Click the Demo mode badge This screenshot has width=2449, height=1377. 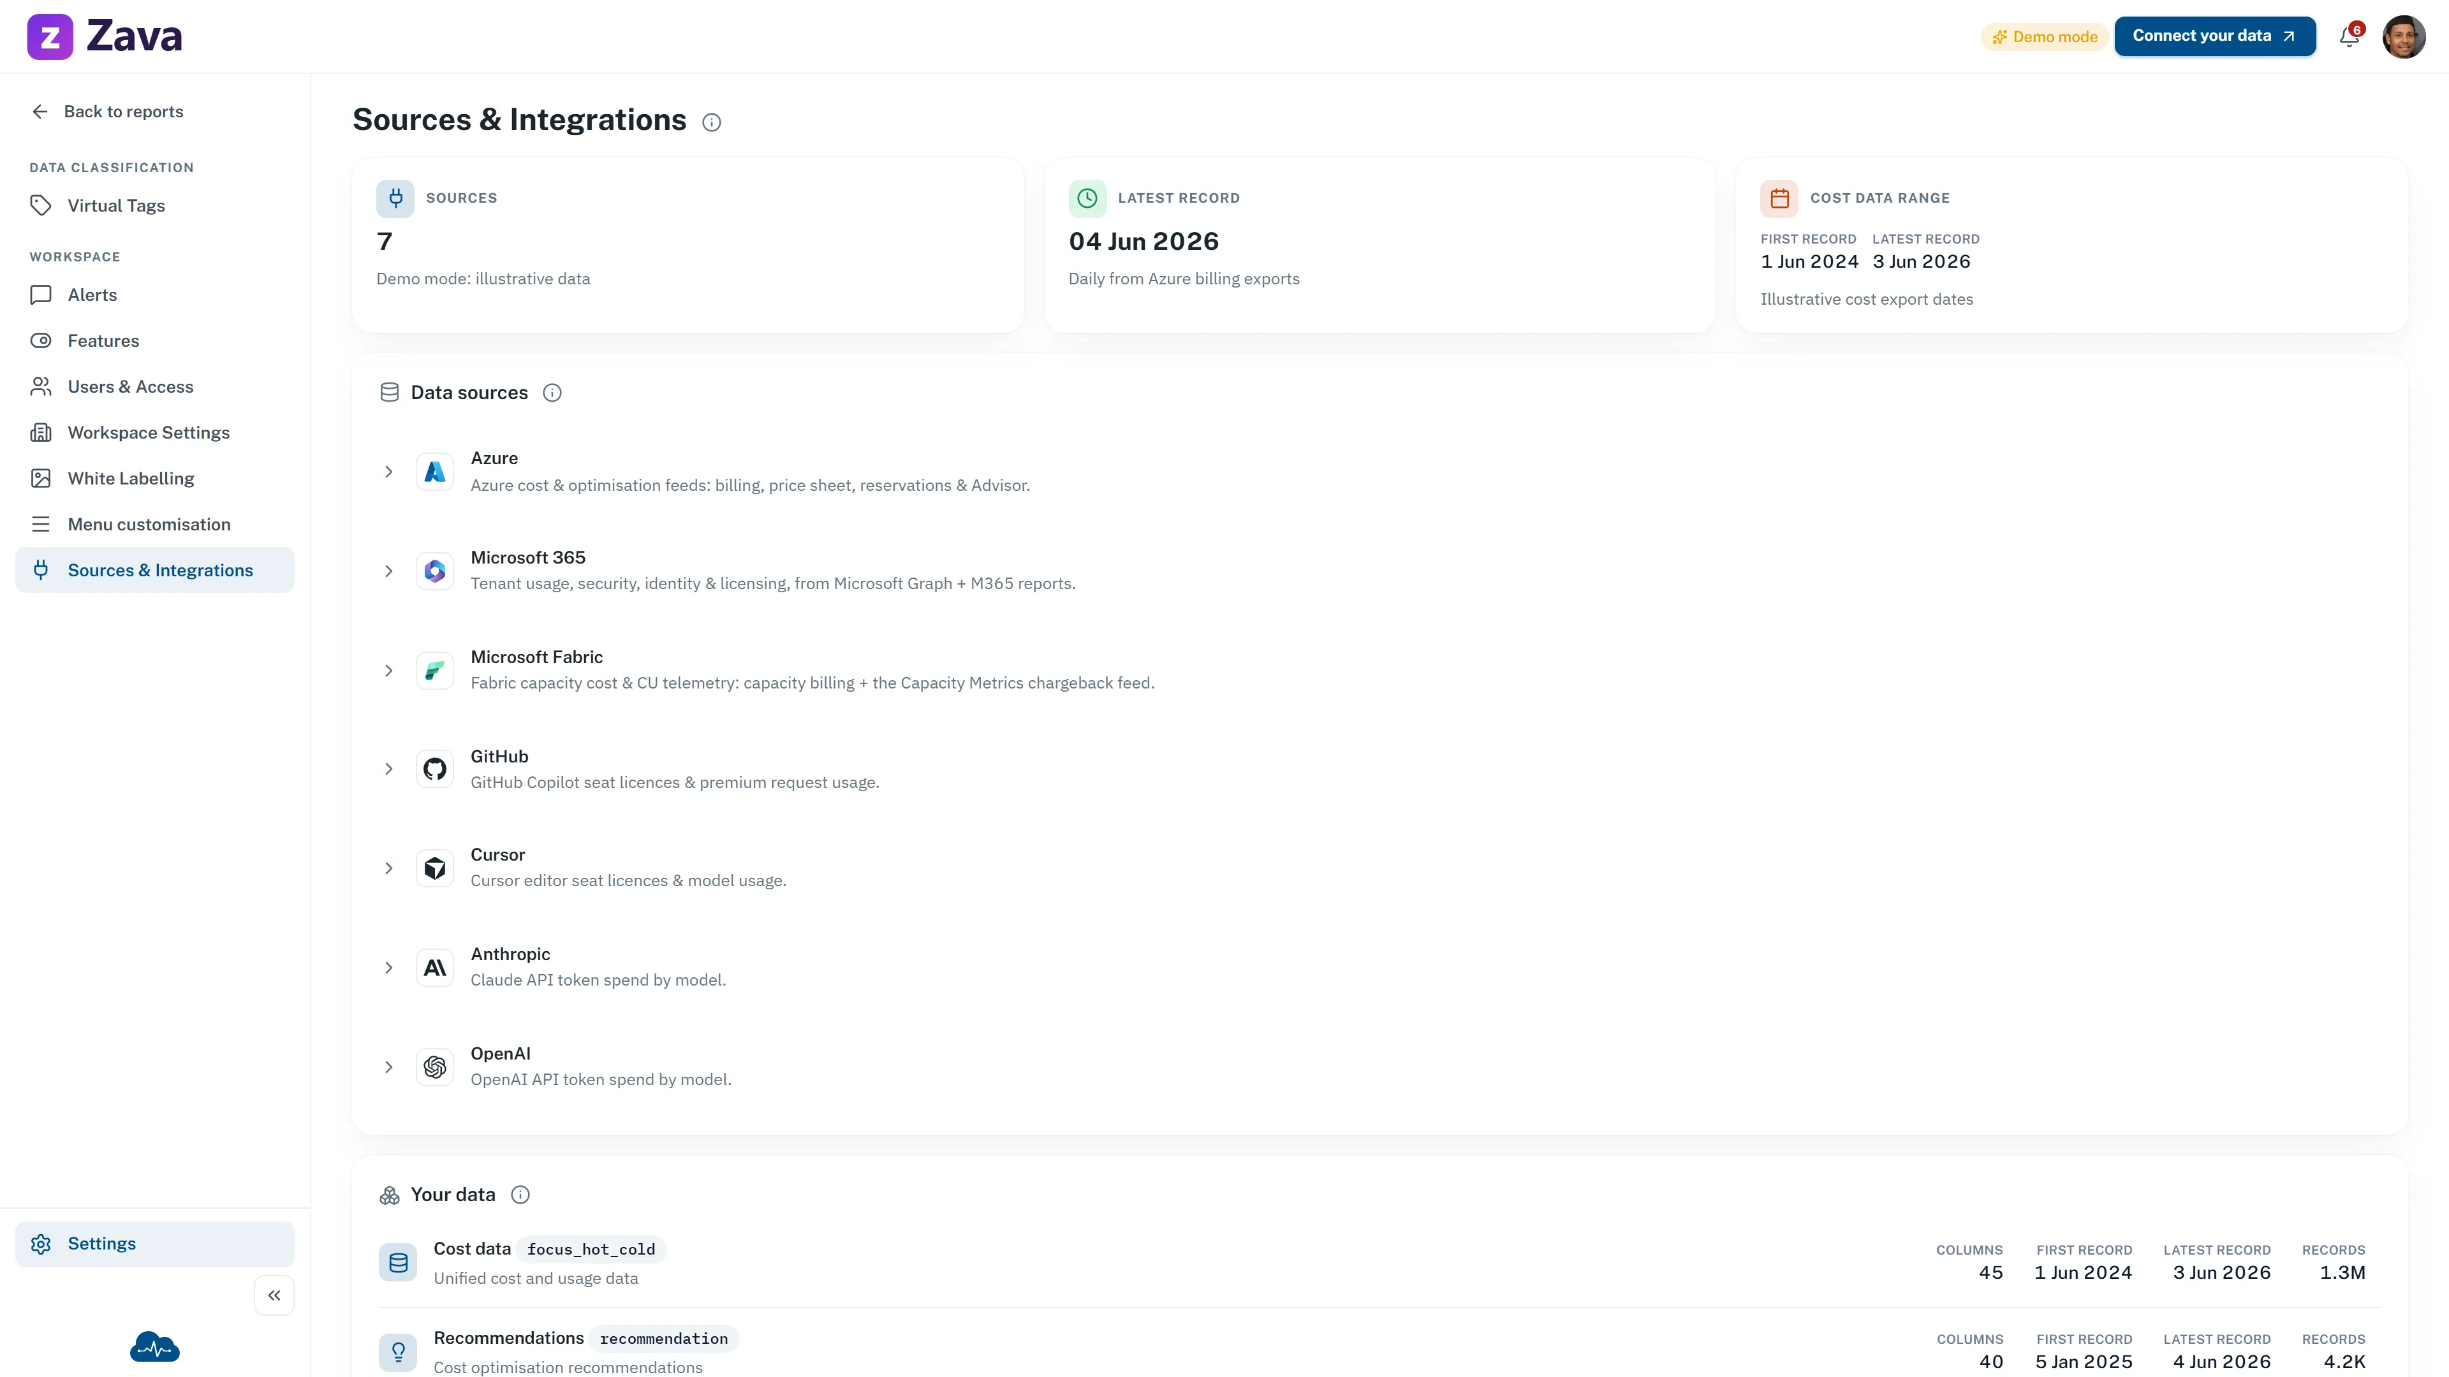click(x=2045, y=36)
